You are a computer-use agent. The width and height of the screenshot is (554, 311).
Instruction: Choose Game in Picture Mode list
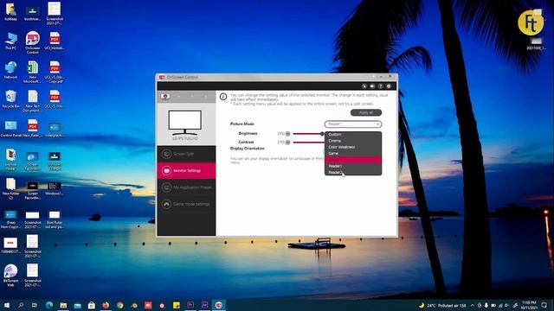(x=353, y=154)
